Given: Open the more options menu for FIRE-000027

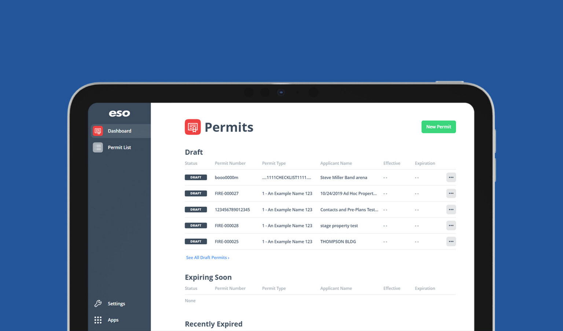Looking at the screenshot, I should (x=451, y=193).
